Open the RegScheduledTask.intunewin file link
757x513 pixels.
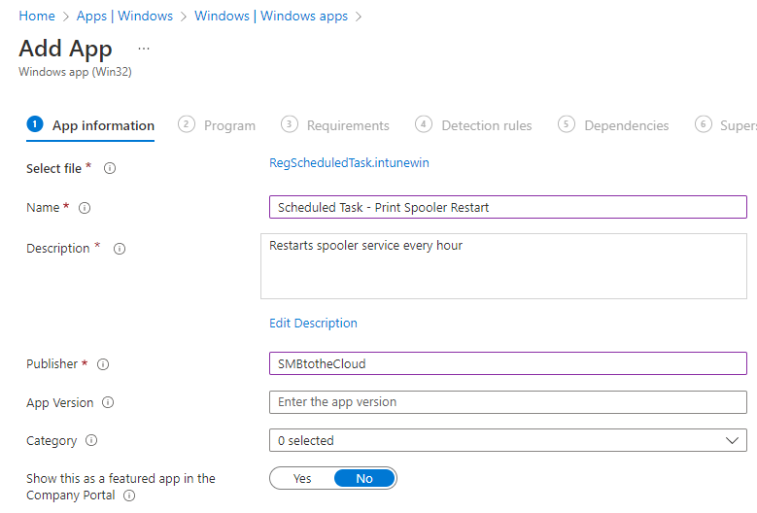tap(349, 163)
